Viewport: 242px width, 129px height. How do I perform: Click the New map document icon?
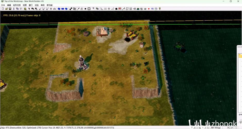(x=3, y=9)
